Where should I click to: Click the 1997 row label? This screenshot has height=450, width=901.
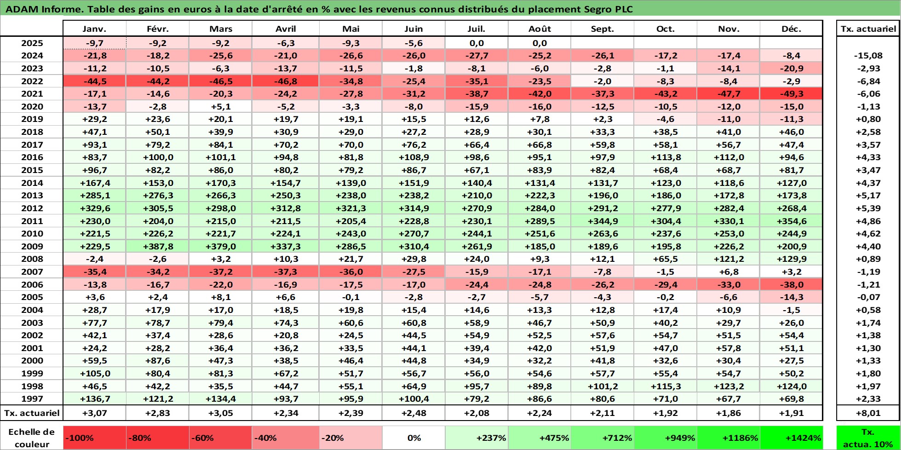click(x=32, y=399)
